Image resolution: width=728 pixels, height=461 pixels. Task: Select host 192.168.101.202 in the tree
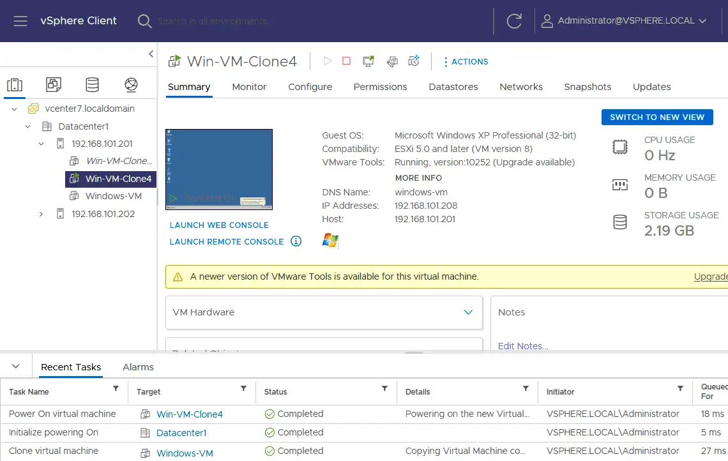pyautogui.click(x=103, y=214)
